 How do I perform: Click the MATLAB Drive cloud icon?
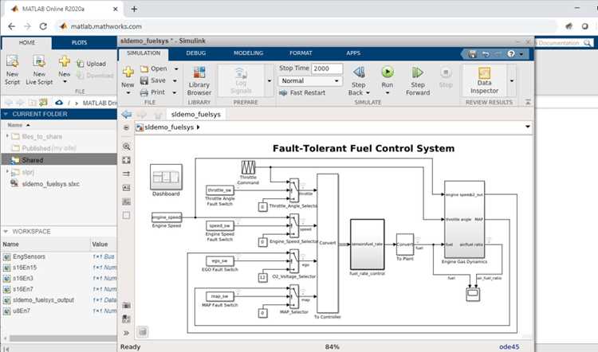(59, 103)
